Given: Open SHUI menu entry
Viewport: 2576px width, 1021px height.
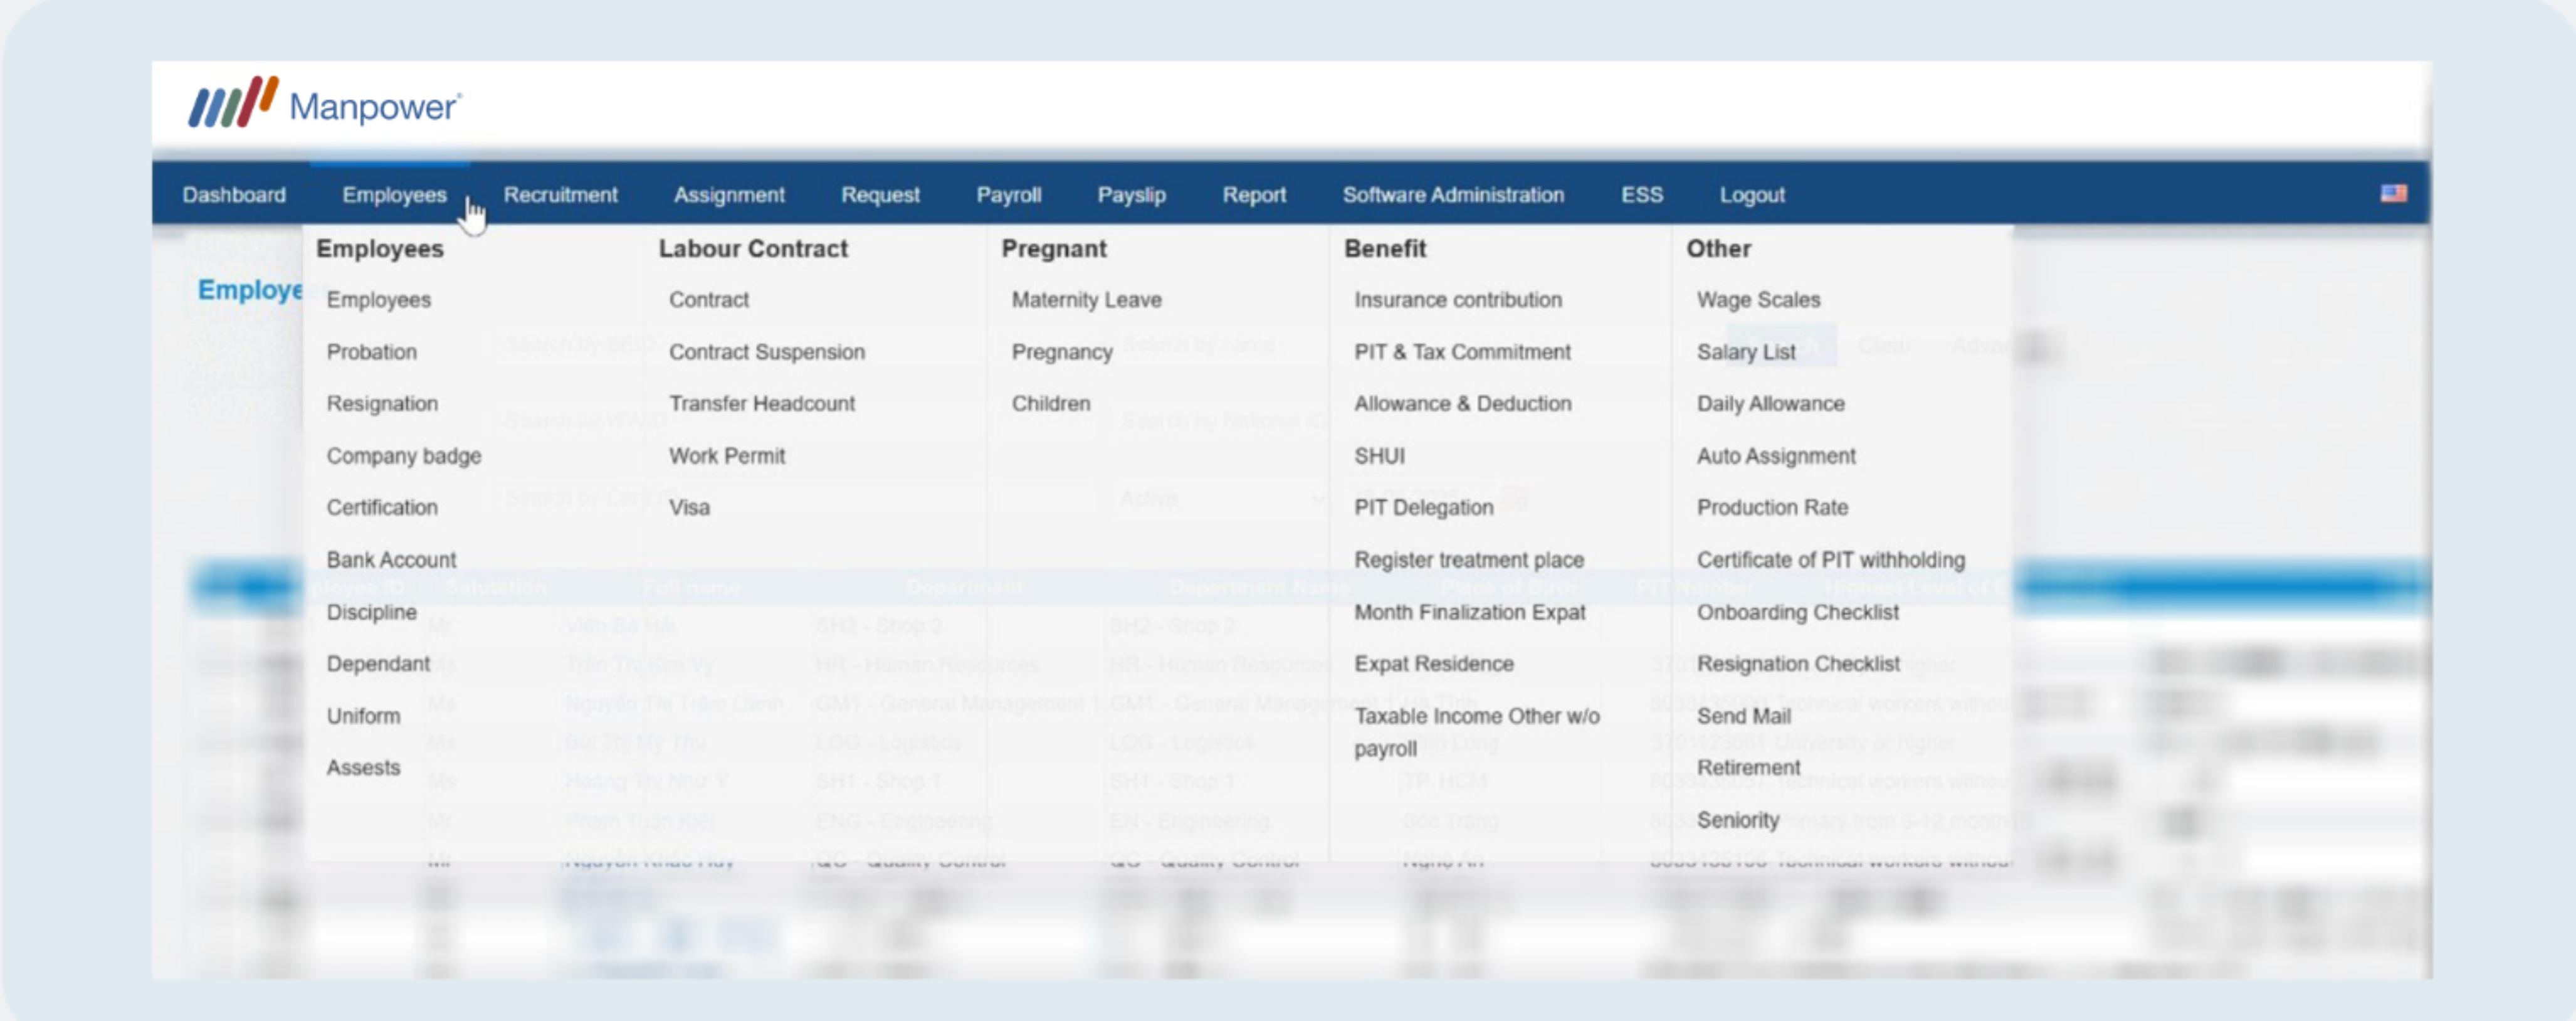Looking at the screenshot, I should 1379,456.
